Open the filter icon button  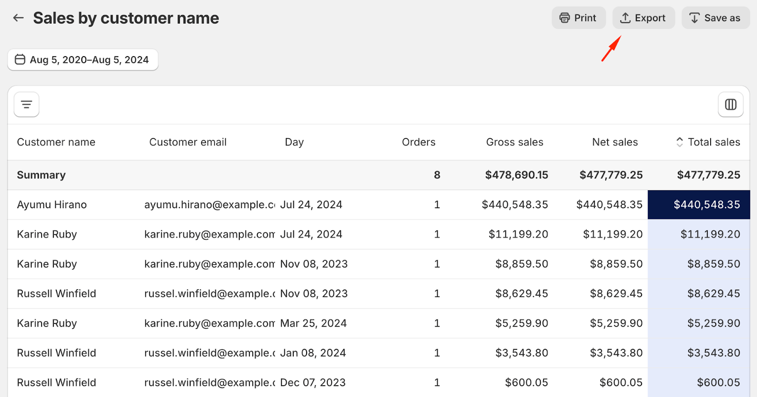click(26, 104)
